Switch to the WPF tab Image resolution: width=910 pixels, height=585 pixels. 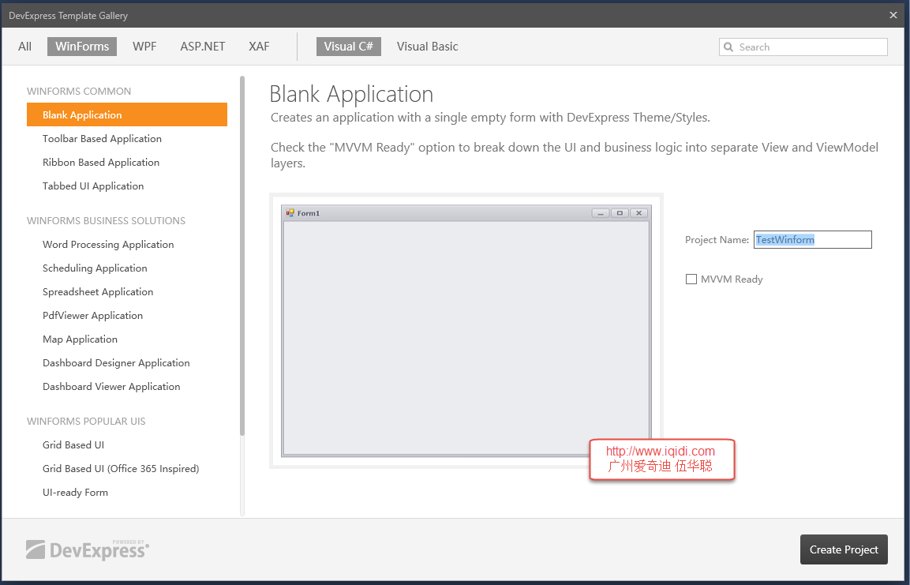tap(144, 47)
